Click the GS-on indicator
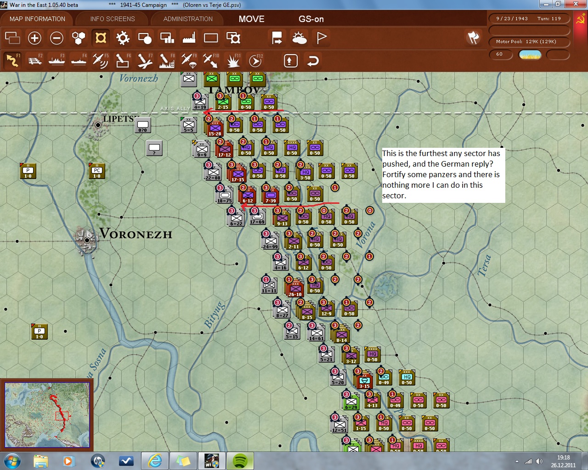The height and width of the screenshot is (470, 588). coord(311,19)
